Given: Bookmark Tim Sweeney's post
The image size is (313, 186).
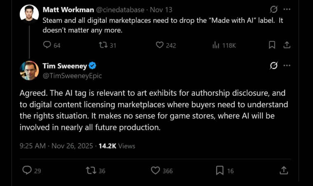Looking at the screenshot, I should tap(220, 170).
